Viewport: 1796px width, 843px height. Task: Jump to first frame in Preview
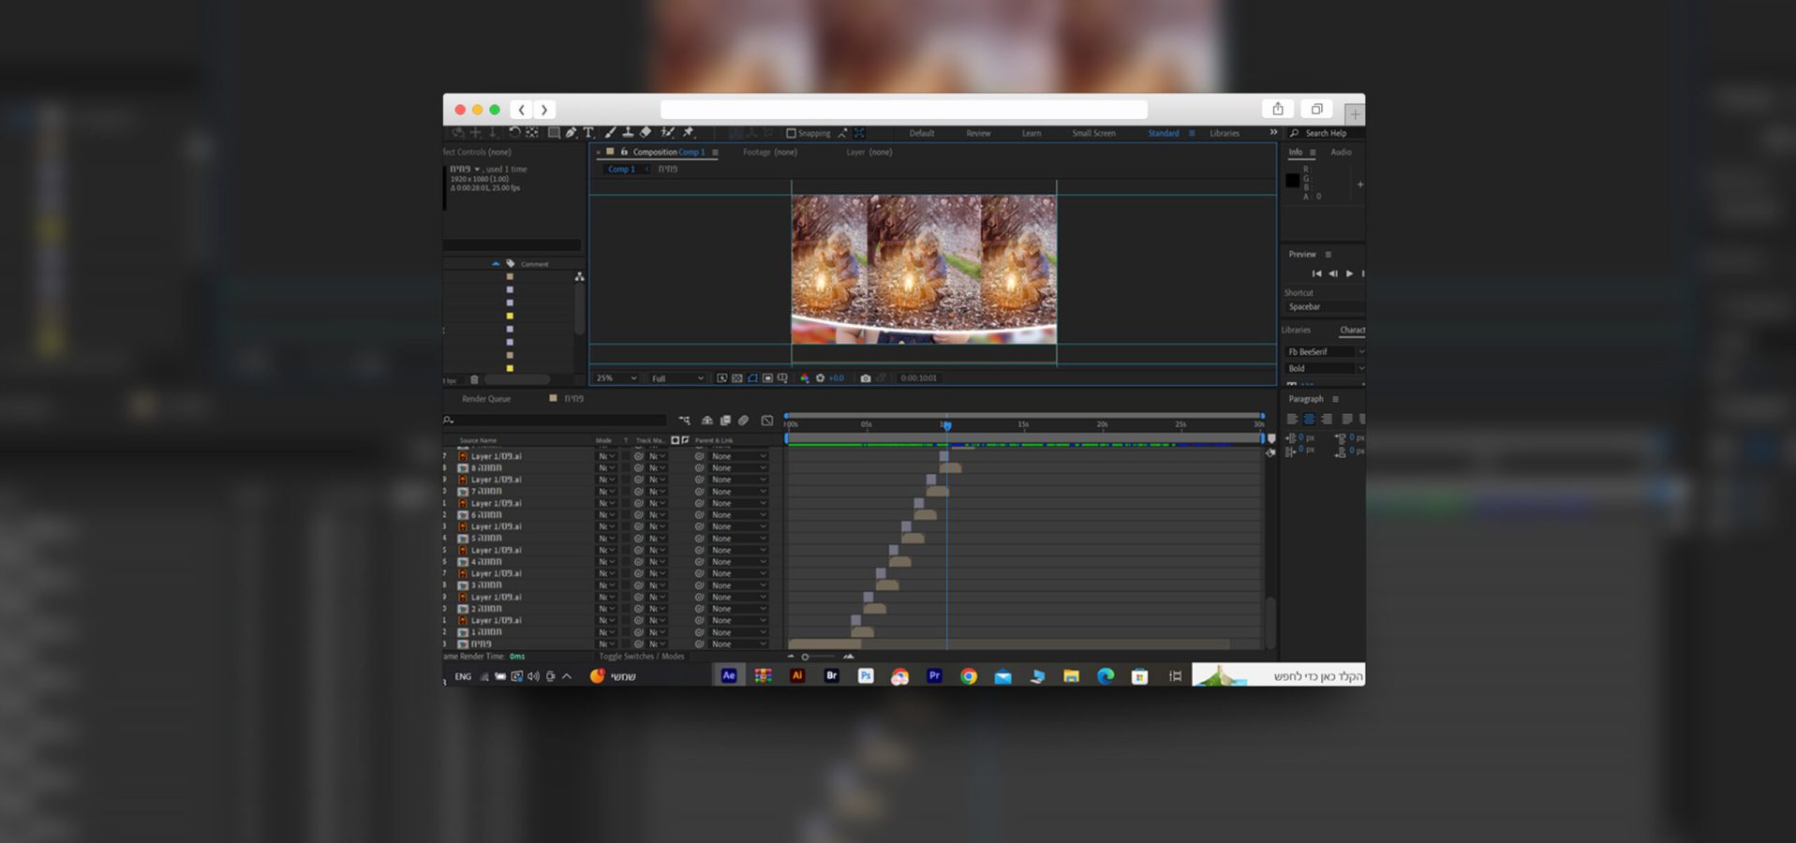coord(1316,274)
